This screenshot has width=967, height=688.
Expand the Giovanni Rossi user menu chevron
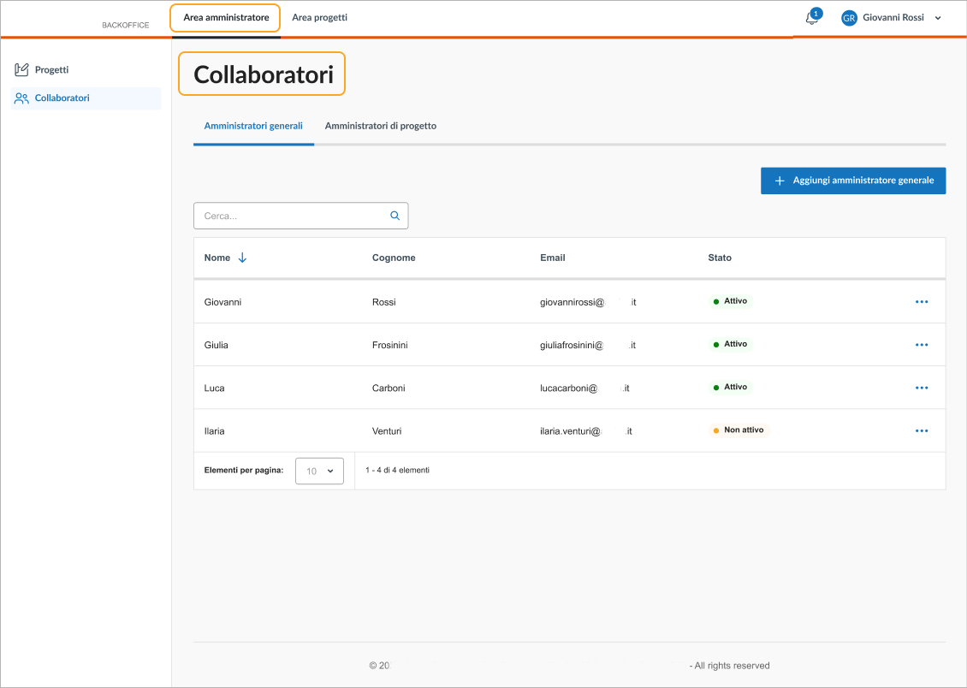938,18
